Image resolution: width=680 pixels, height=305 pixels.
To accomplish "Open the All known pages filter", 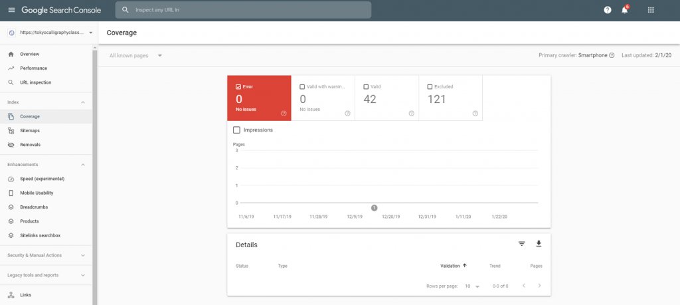I will pyautogui.click(x=135, y=56).
